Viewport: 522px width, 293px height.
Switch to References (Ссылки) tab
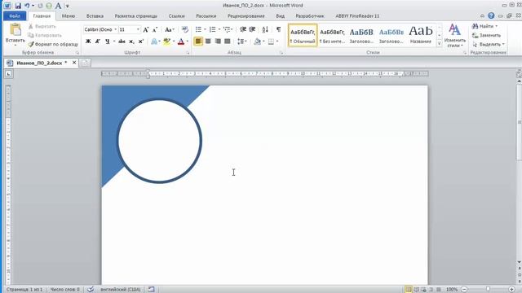click(176, 16)
